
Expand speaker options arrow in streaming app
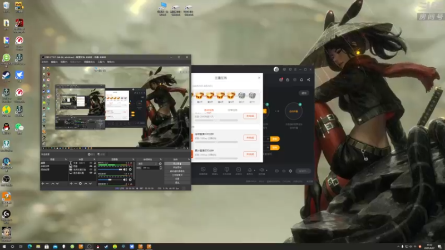(x=266, y=171)
